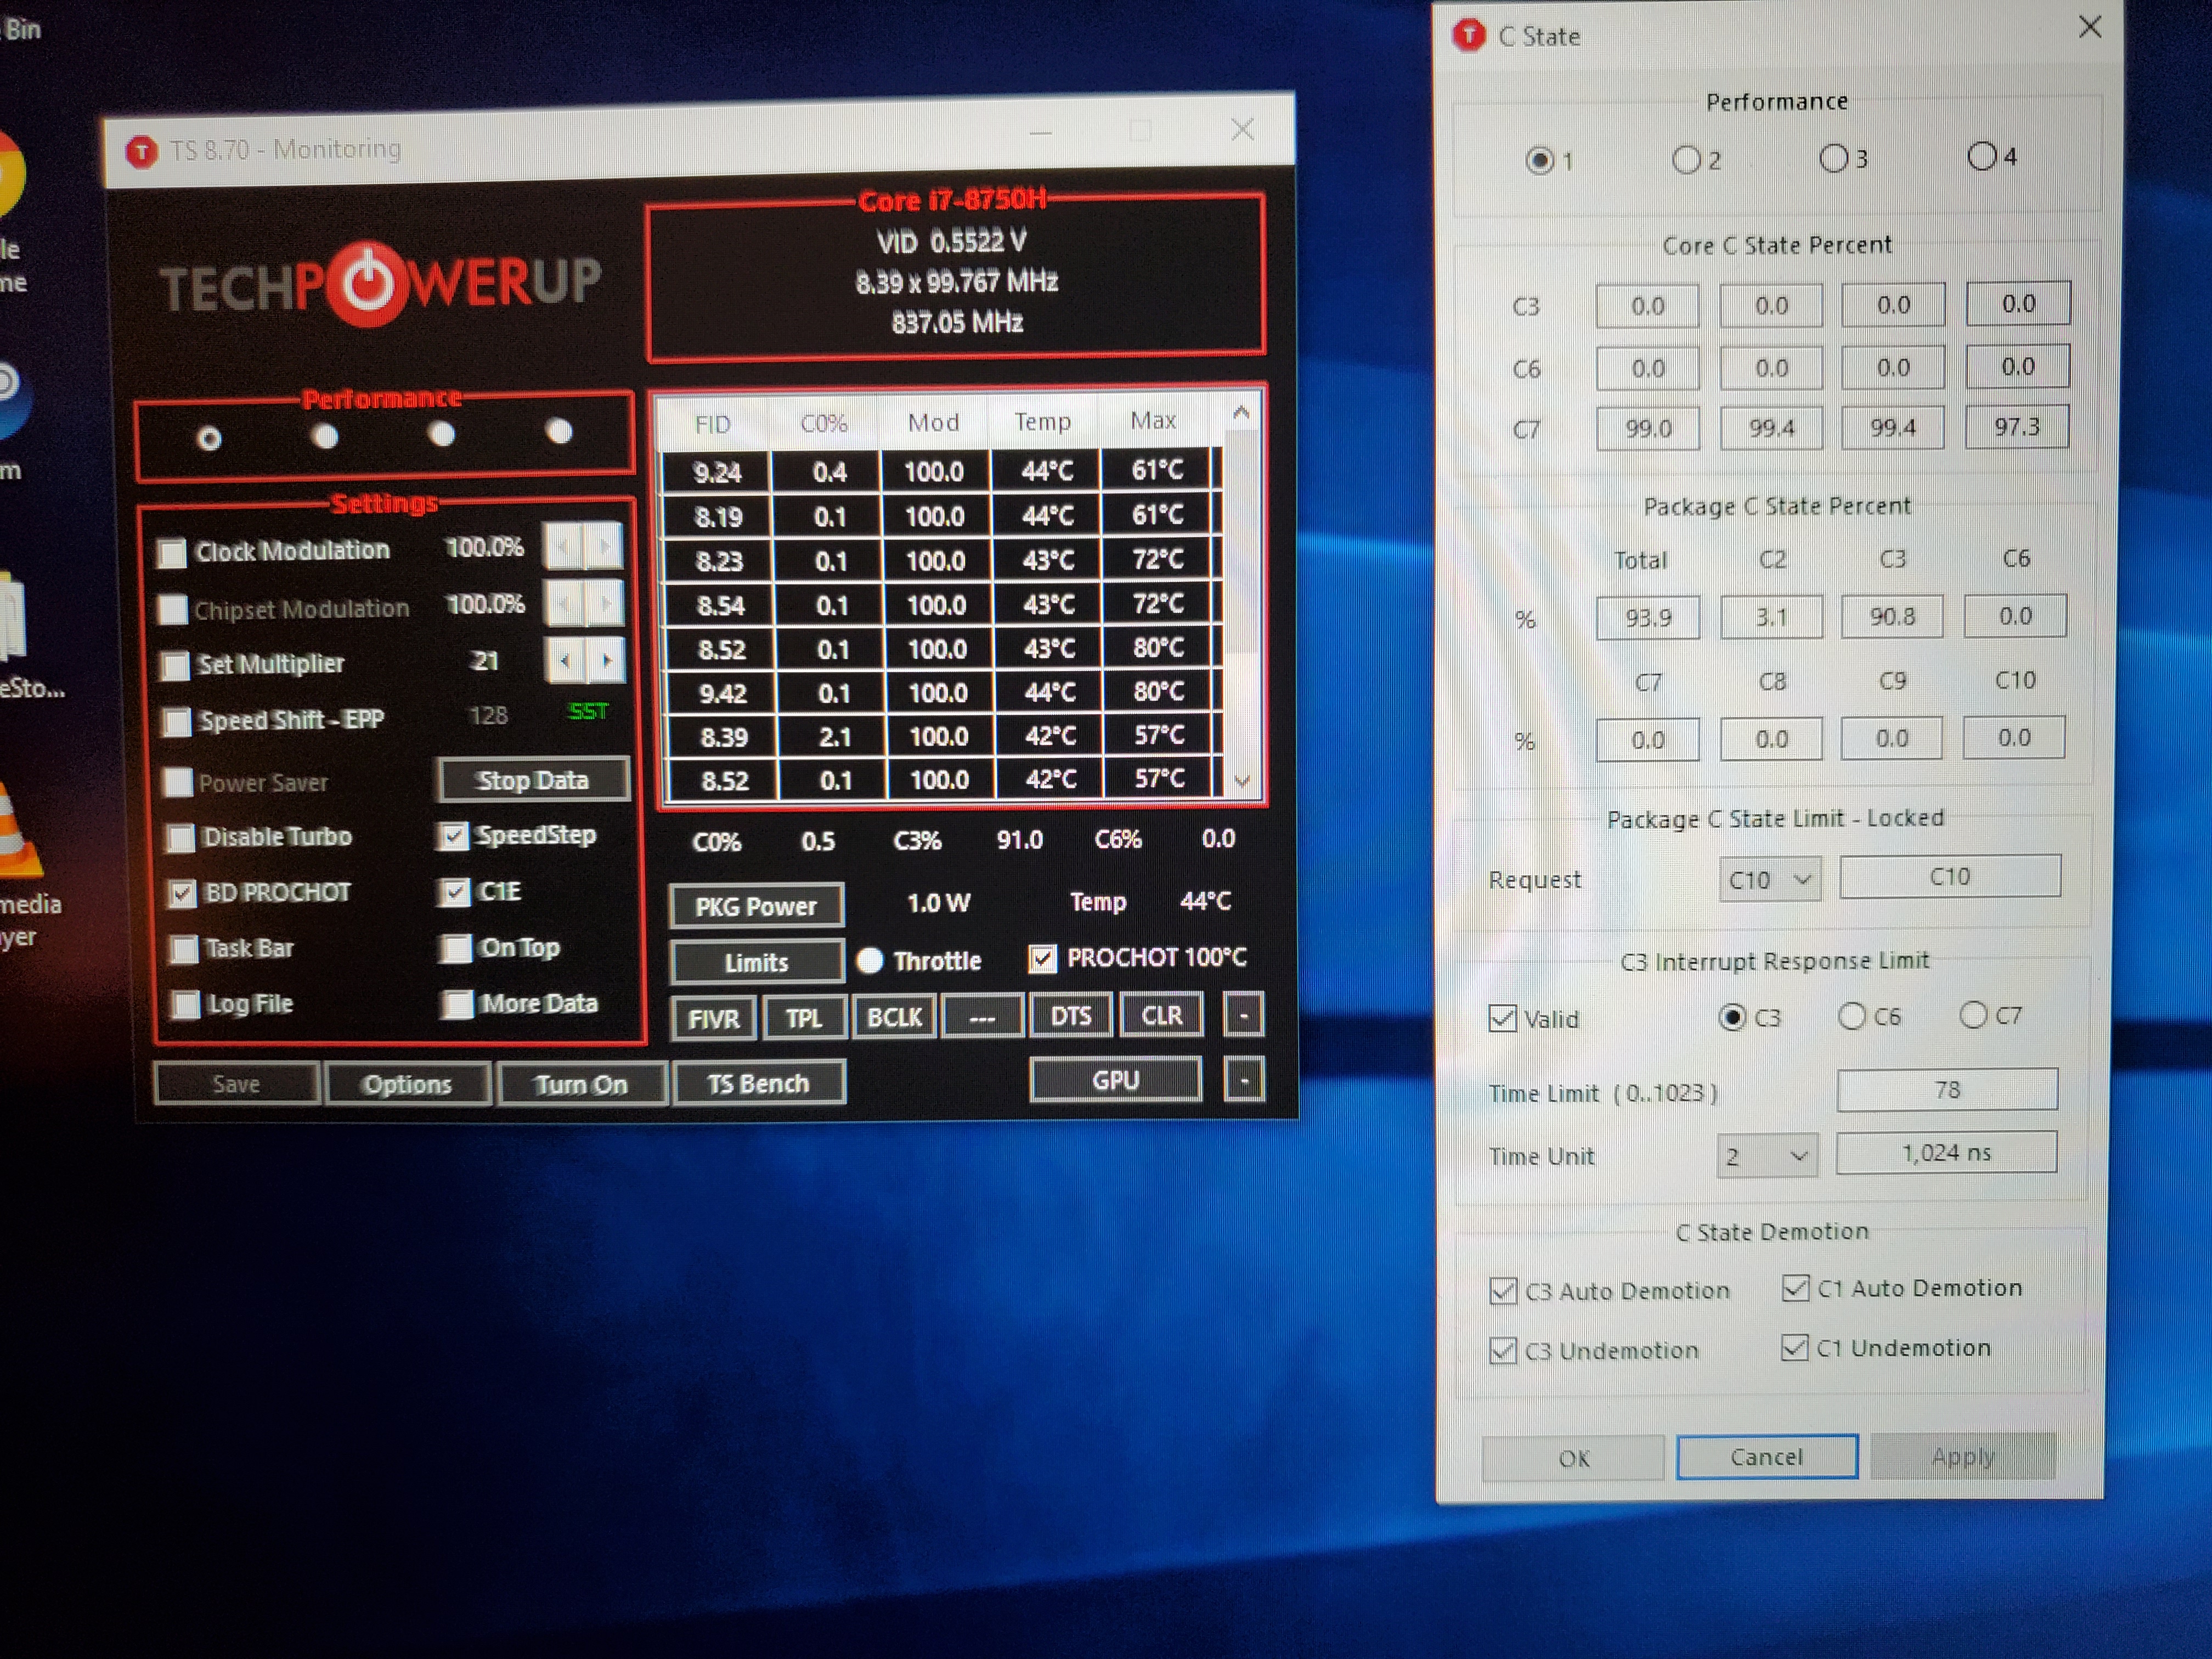Screen dimensions: 2212x1659
Task: Open the TPL settings
Action: 804,1018
